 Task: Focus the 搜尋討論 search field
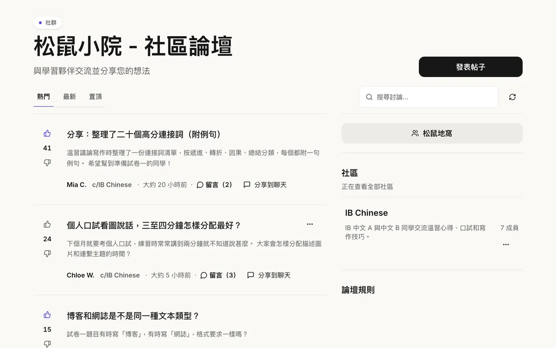[x=429, y=97]
